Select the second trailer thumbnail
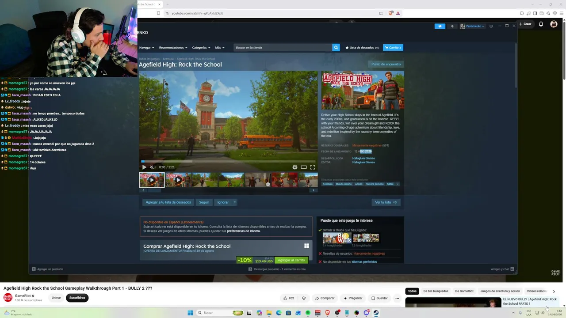 click(x=178, y=180)
